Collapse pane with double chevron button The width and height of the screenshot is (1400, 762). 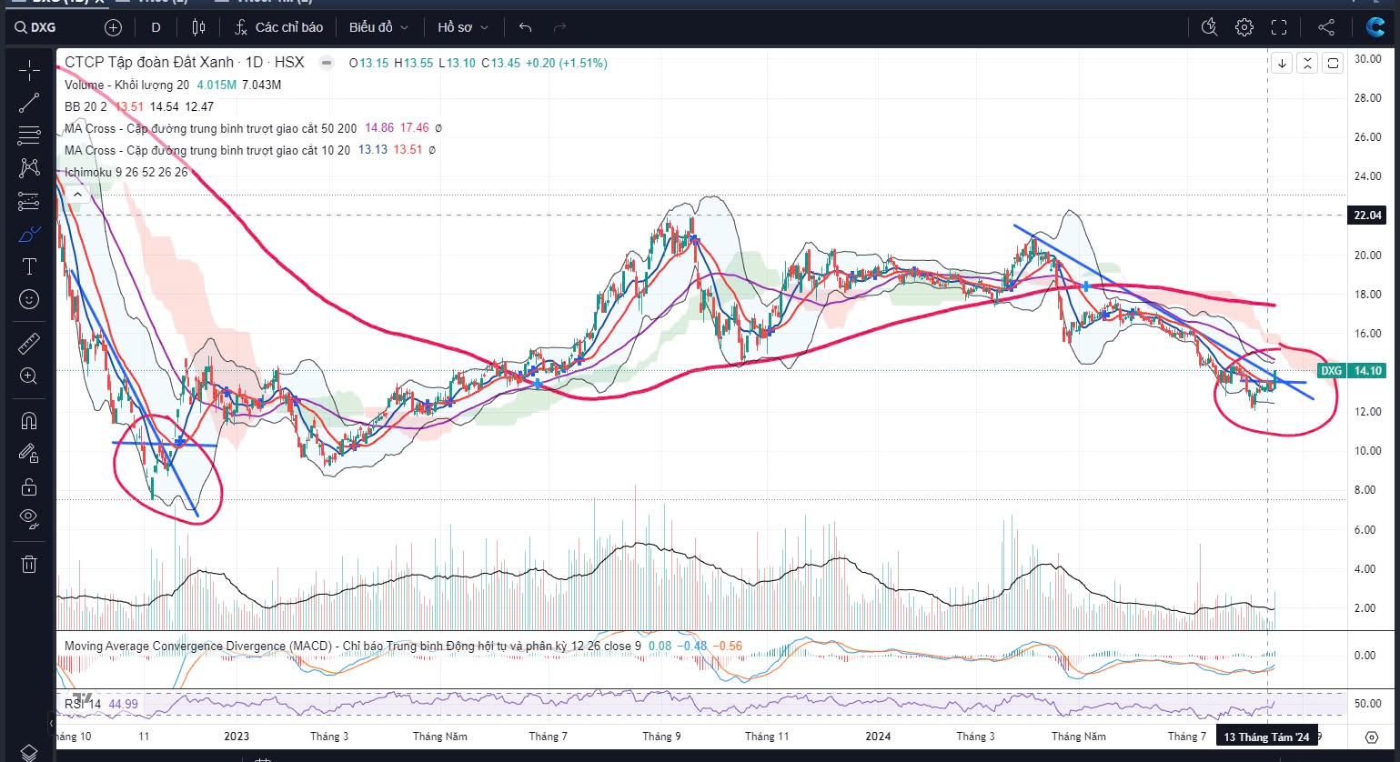(1307, 63)
